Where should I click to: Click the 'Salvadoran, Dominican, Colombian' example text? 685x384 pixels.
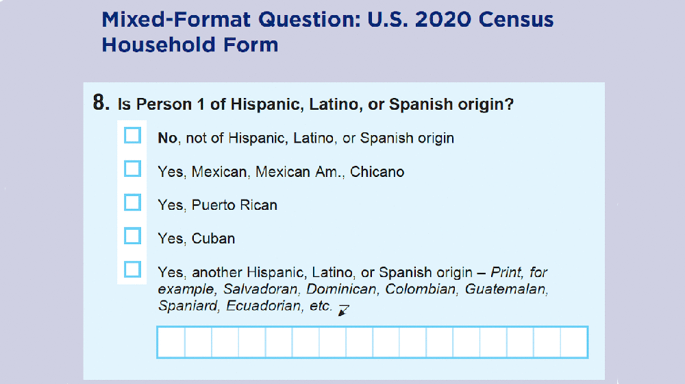pyautogui.click(x=340, y=289)
